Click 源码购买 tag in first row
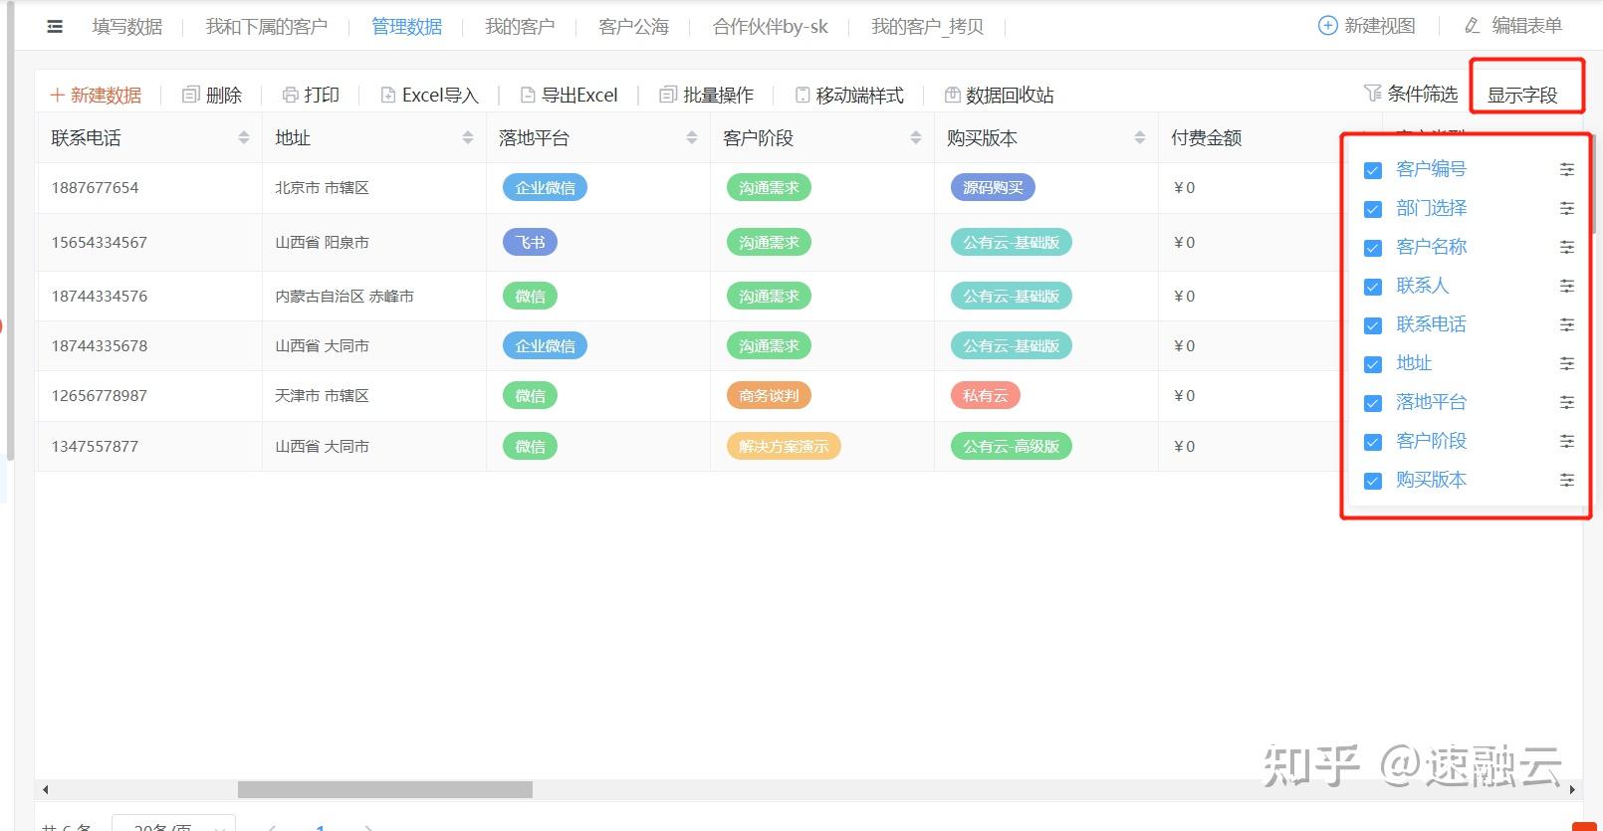Viewport: 1603px width, 831px height. 993,187
